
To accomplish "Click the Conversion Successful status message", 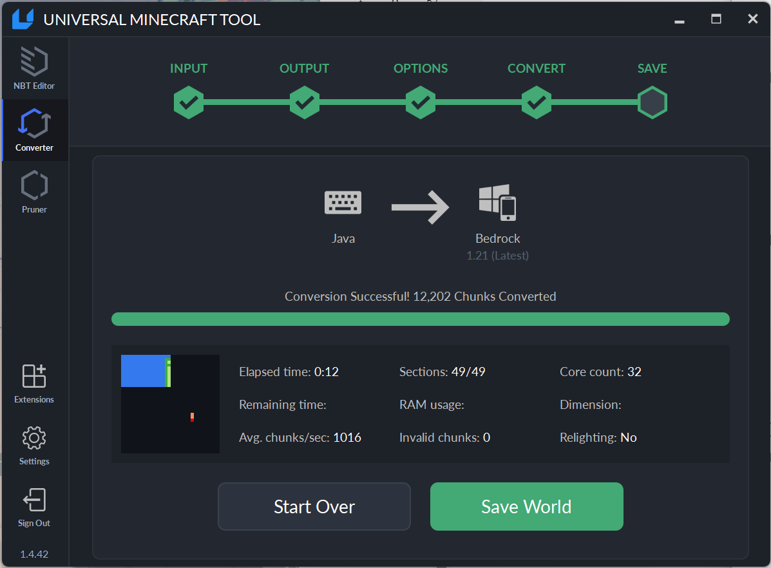I will [x=421, y=296].
